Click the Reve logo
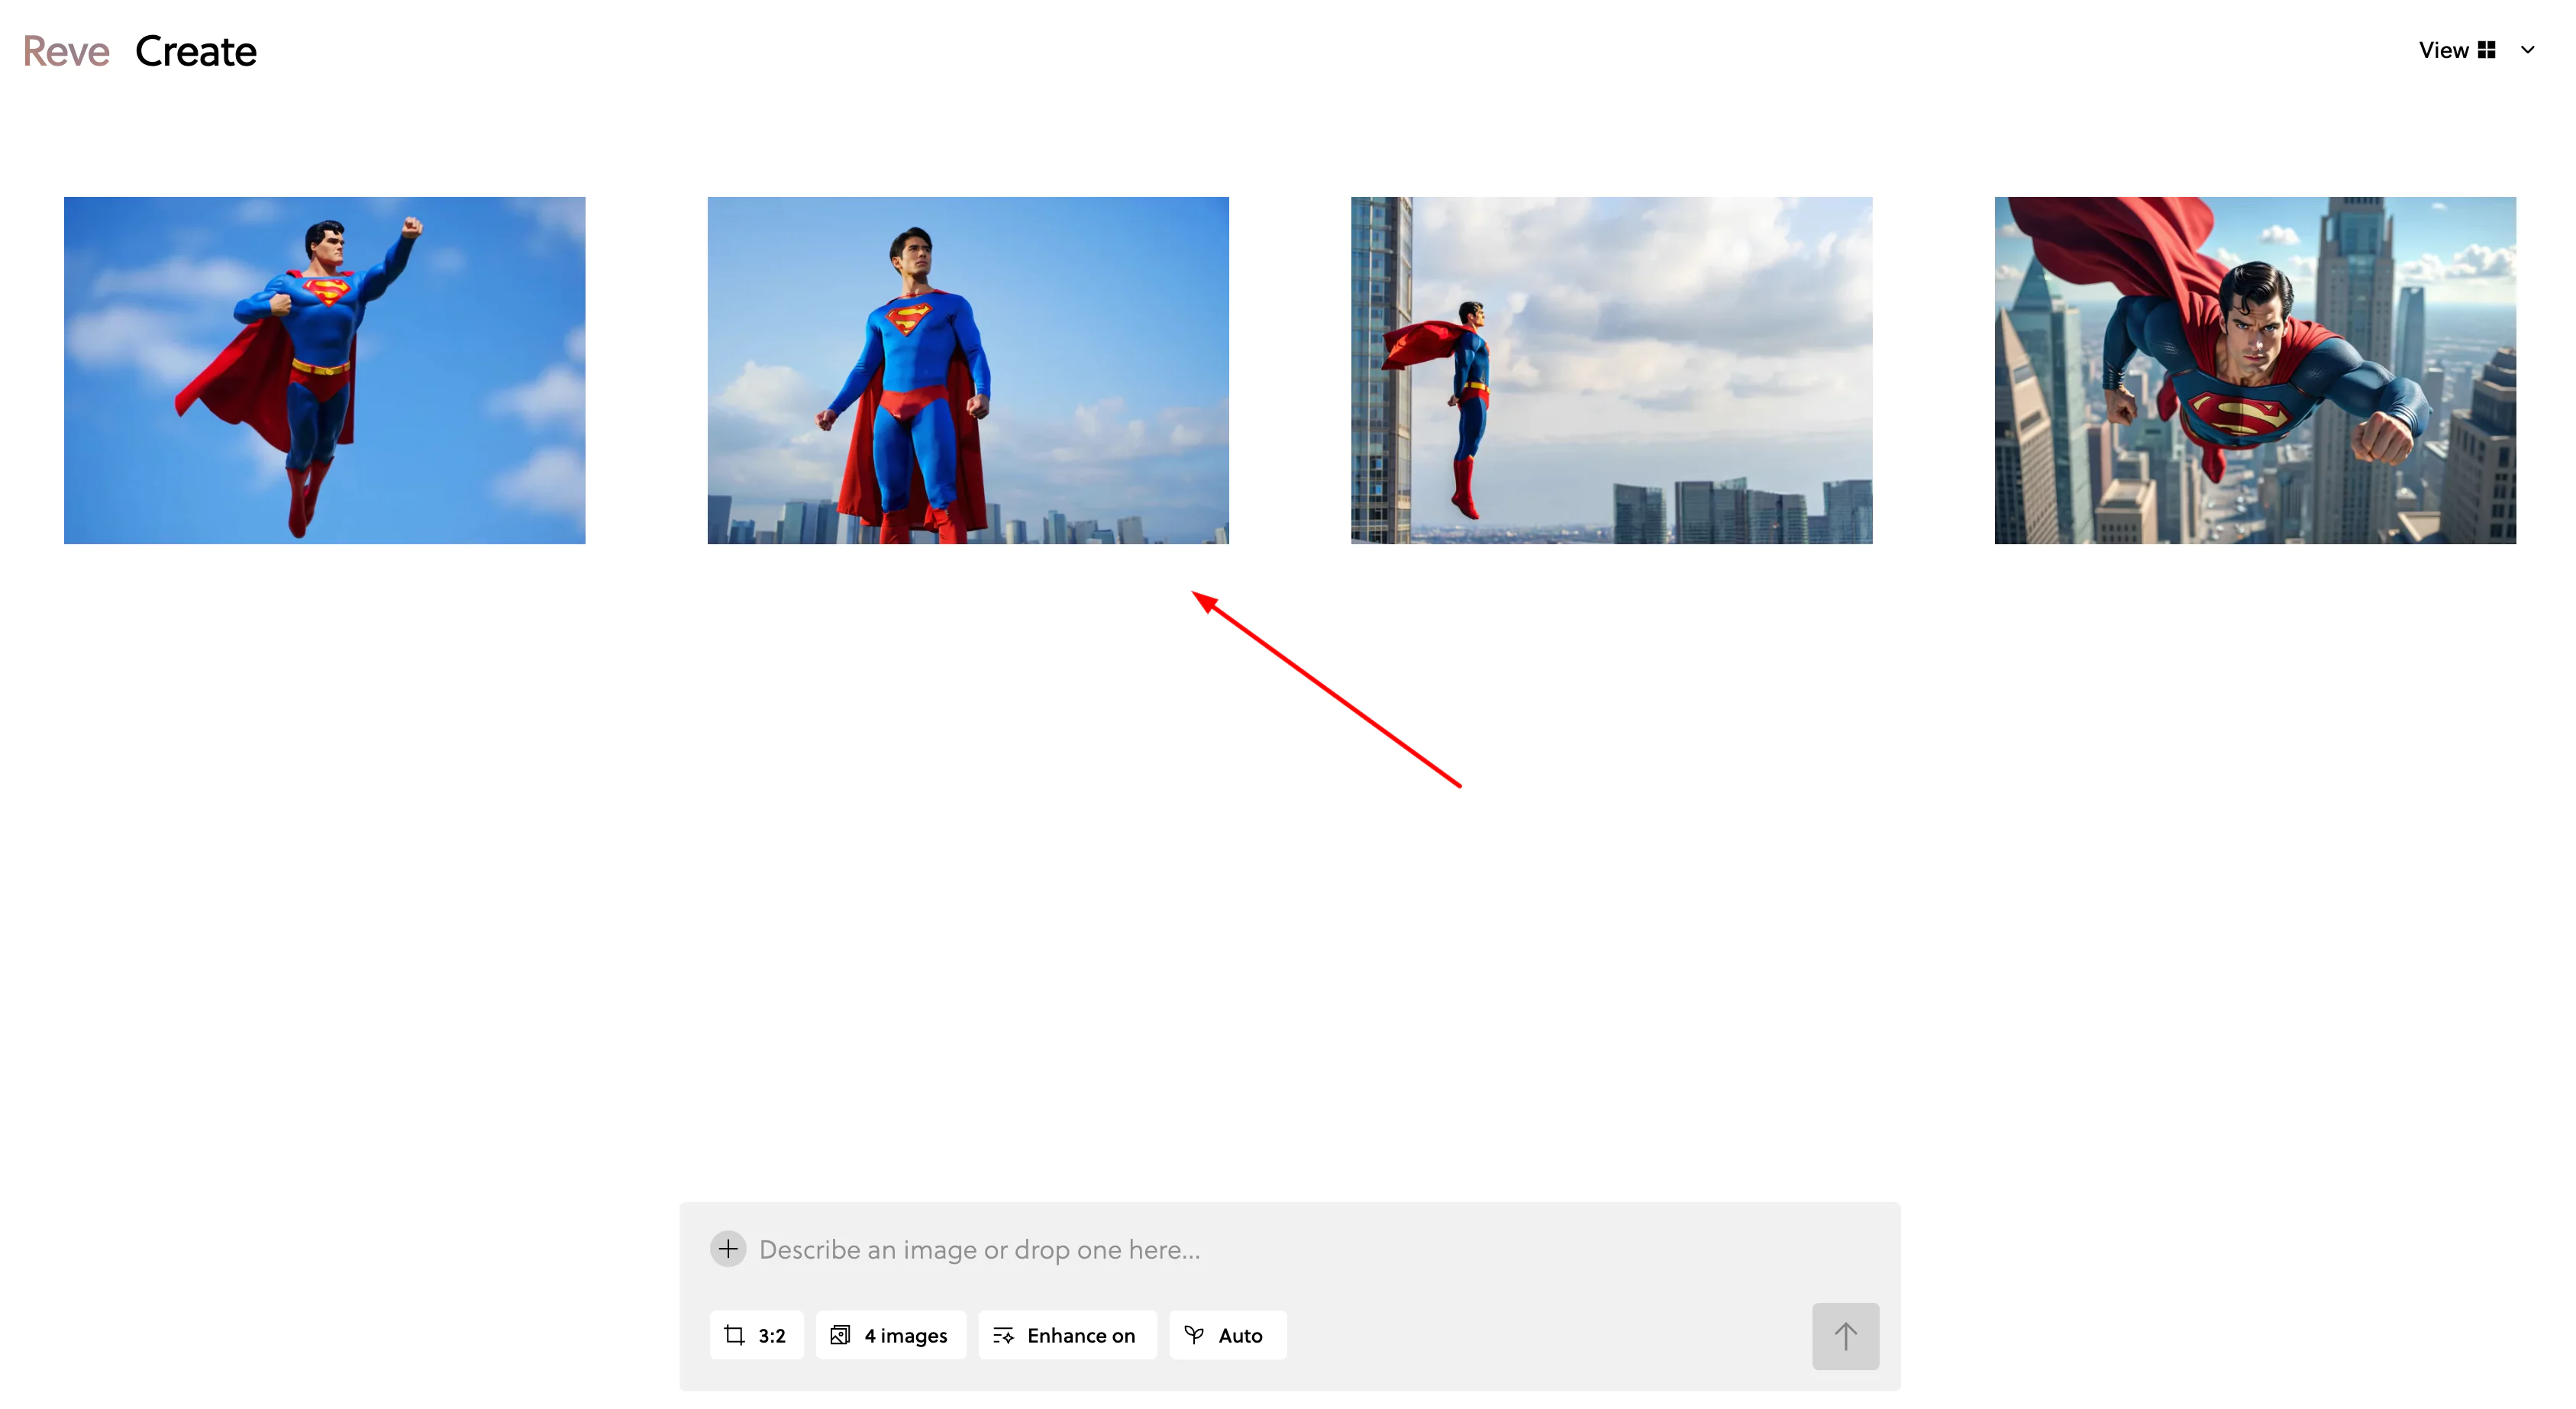 coord(66,51)
